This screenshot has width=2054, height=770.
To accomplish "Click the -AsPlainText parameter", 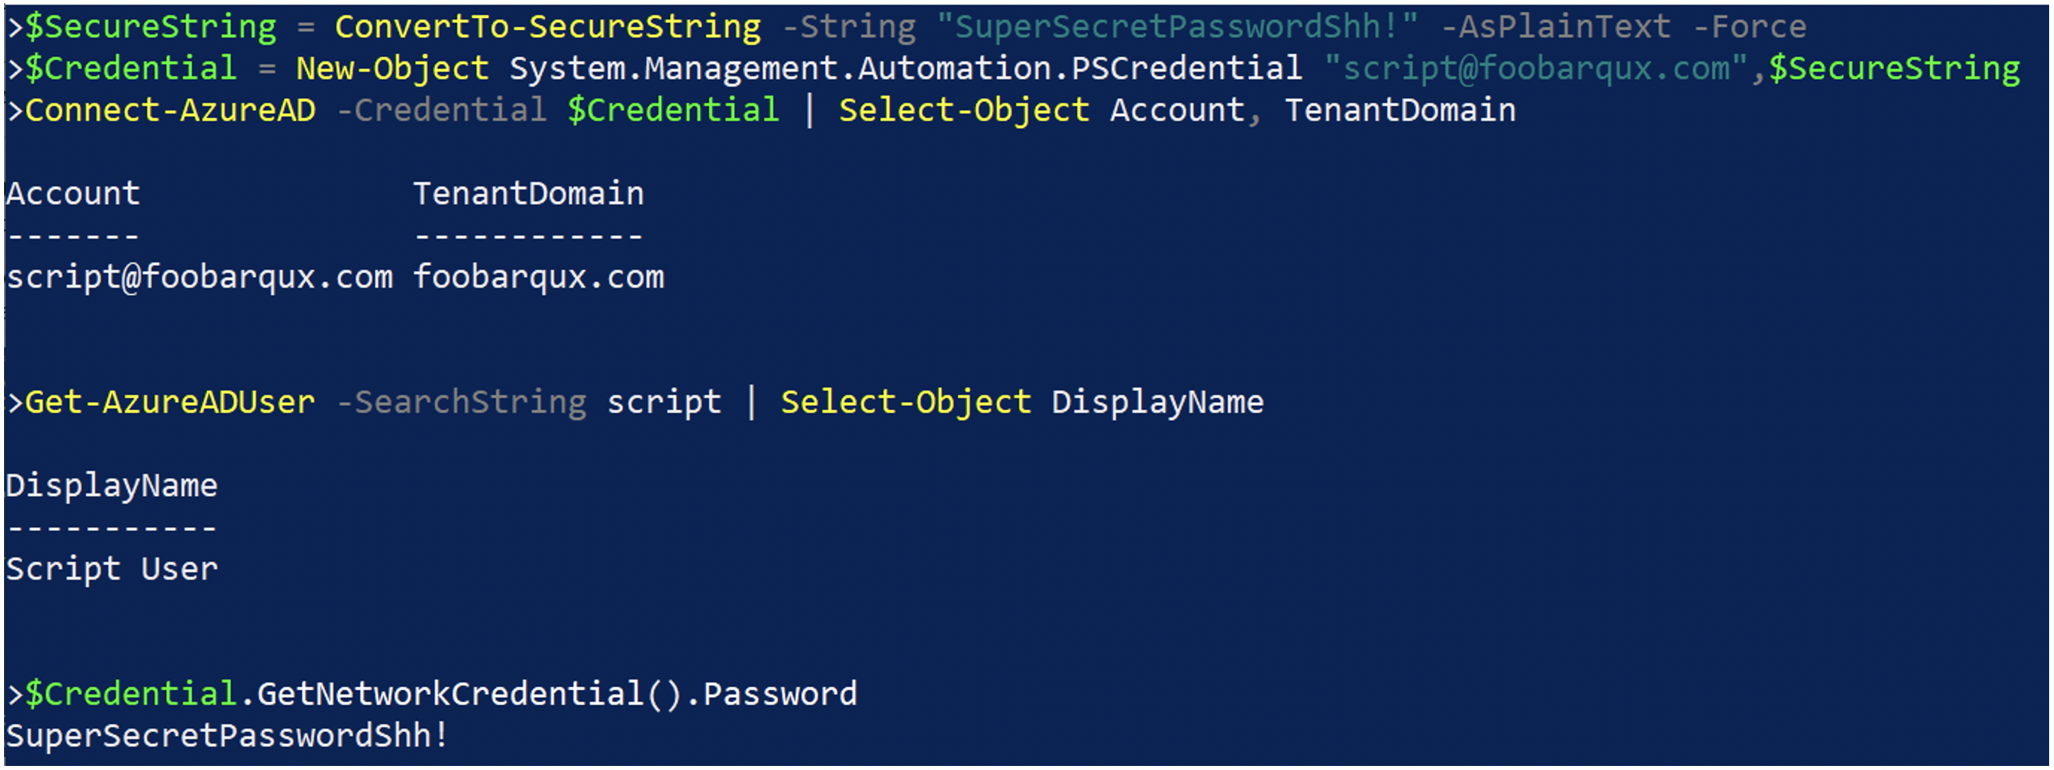I will click(x=1556, y=27).
